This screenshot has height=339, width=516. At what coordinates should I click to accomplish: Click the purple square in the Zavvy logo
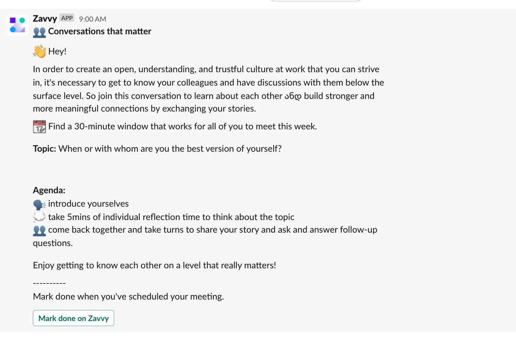13,20
